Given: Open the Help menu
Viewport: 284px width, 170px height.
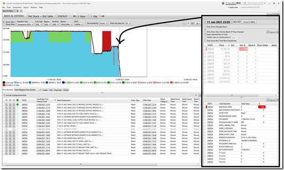Looking at the screenshot, I should [x=41, y=8].
